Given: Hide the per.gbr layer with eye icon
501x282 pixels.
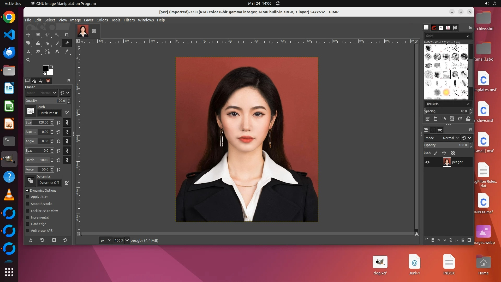Looking at the screenshot, I should (427, 162).
